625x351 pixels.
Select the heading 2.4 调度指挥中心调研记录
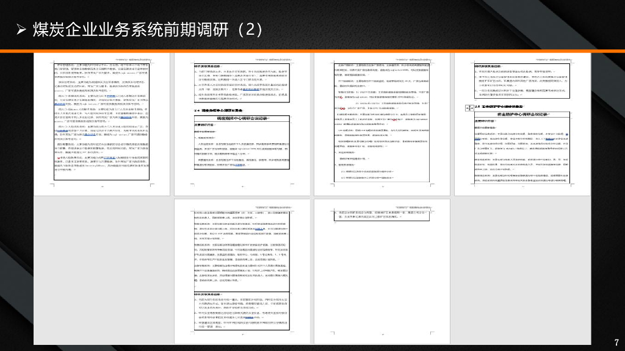pos(217,110)
